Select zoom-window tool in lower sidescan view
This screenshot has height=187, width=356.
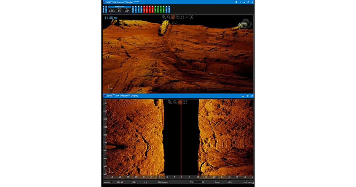click(170, 102)
